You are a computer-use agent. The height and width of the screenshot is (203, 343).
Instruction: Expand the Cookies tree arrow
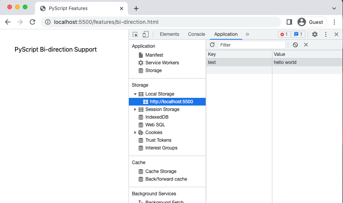135,133
